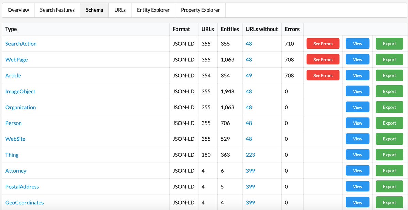Open the Search Features tab
Image resolution: width=408 pixels, height=210 pixels.
coord(57,10)
